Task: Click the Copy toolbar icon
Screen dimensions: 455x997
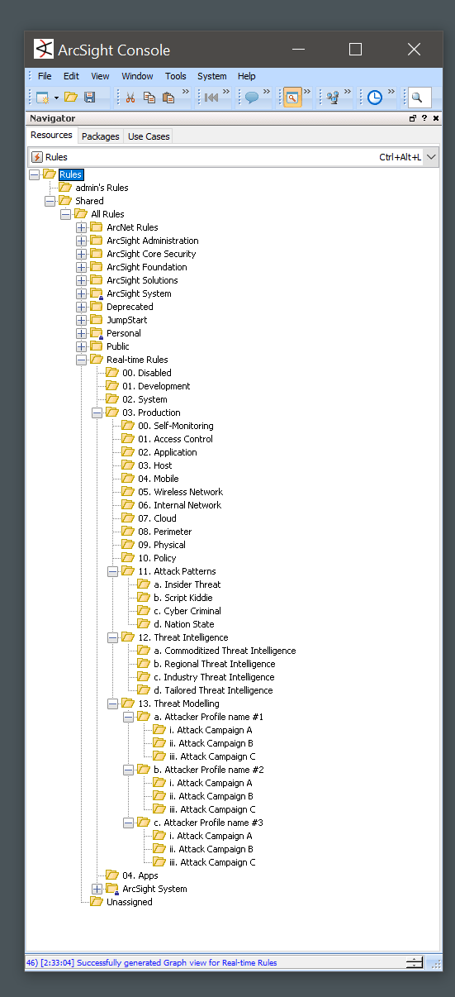Action: tap(149, 98)
